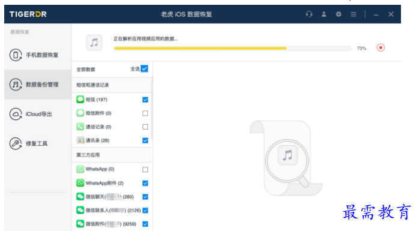The image size is (416, 231).
Task: Select 手机数据恢复 in sidebar
Action: pyautogui.click(x=38, y=55)
